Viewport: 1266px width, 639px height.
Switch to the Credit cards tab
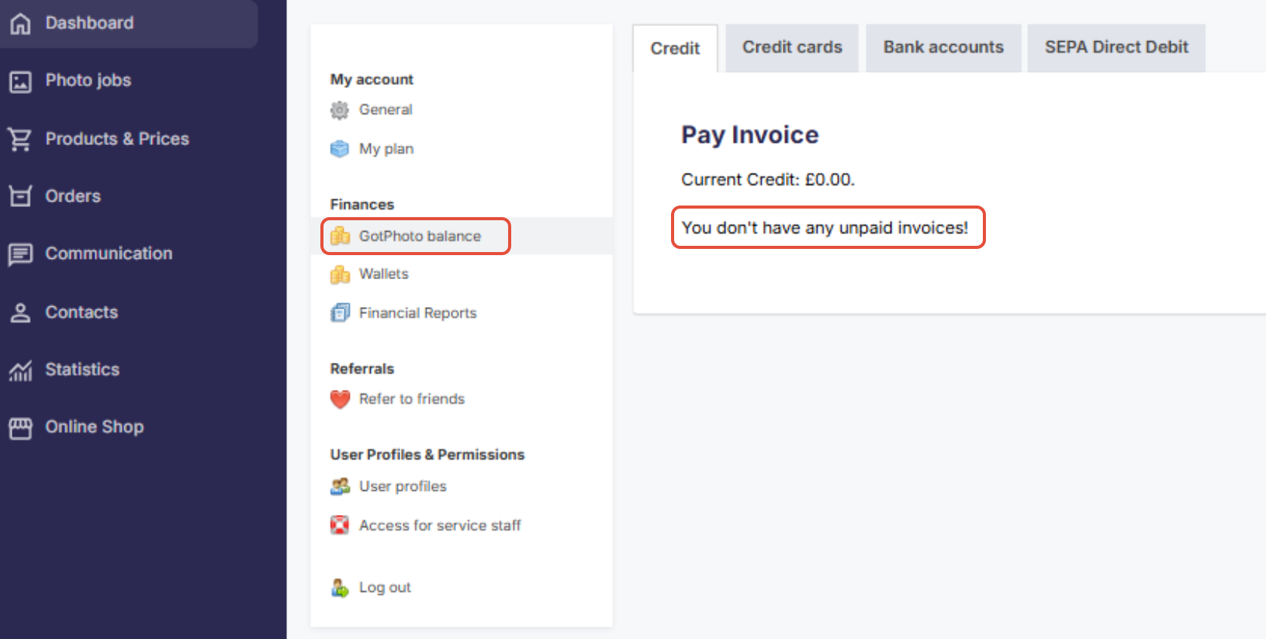[x=791, y=47]
